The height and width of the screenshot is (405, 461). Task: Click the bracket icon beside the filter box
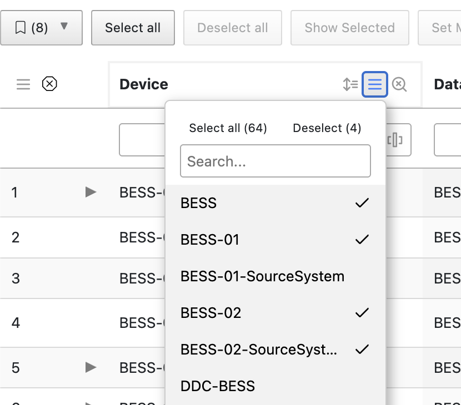point(395,140)
